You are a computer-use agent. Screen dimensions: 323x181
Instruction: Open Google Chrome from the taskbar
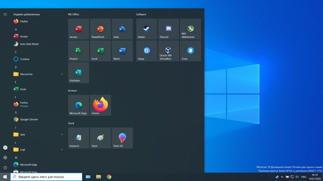(x=109, y=177)
